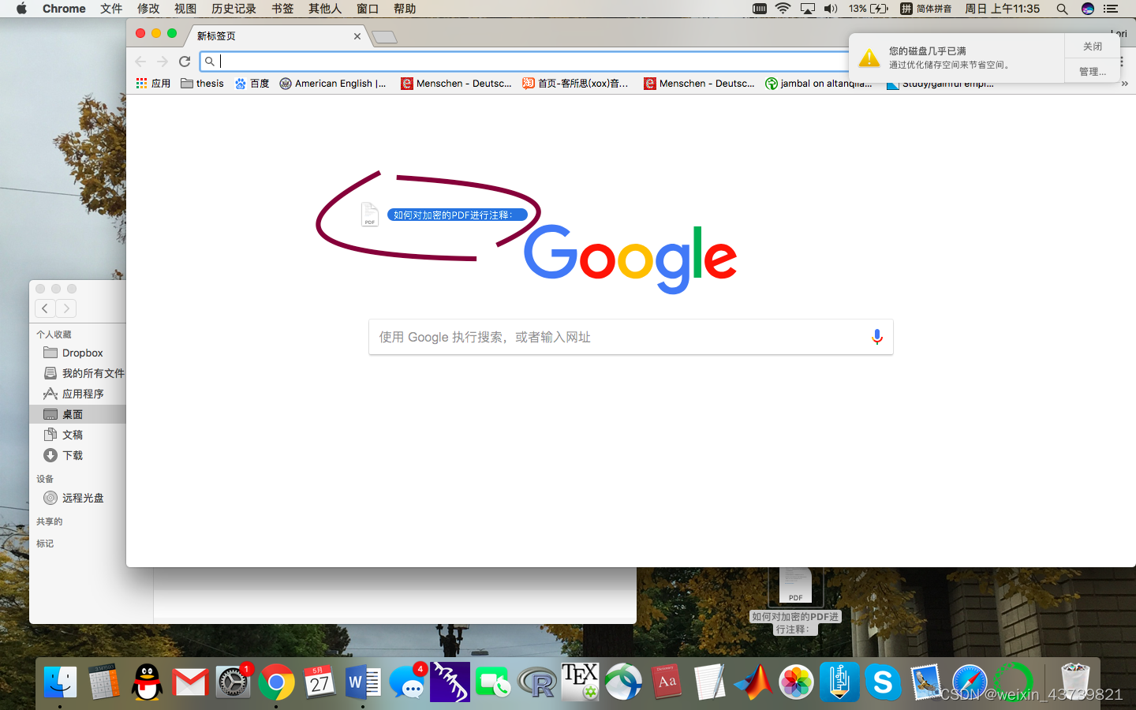Open System Preferences gear in Dock
This screenshot has width=1136, height=710.
pos(233,682)
